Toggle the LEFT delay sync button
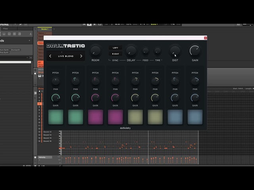This screenshot has height=190, width=254. (x=115, y=48)
